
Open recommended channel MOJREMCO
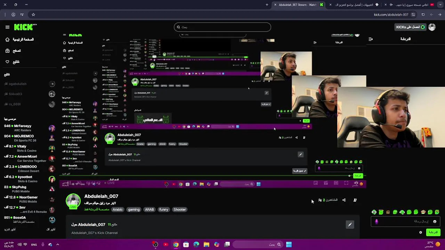30,138
